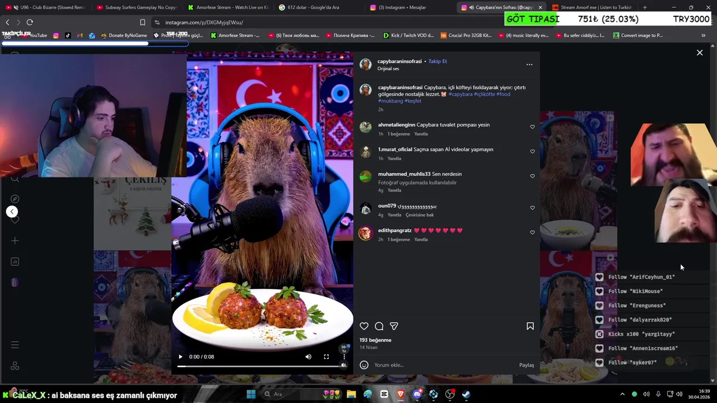717x403 pixels.
Task: Open 'Convert image to P...' bookmark
Action: coord(637,35)
